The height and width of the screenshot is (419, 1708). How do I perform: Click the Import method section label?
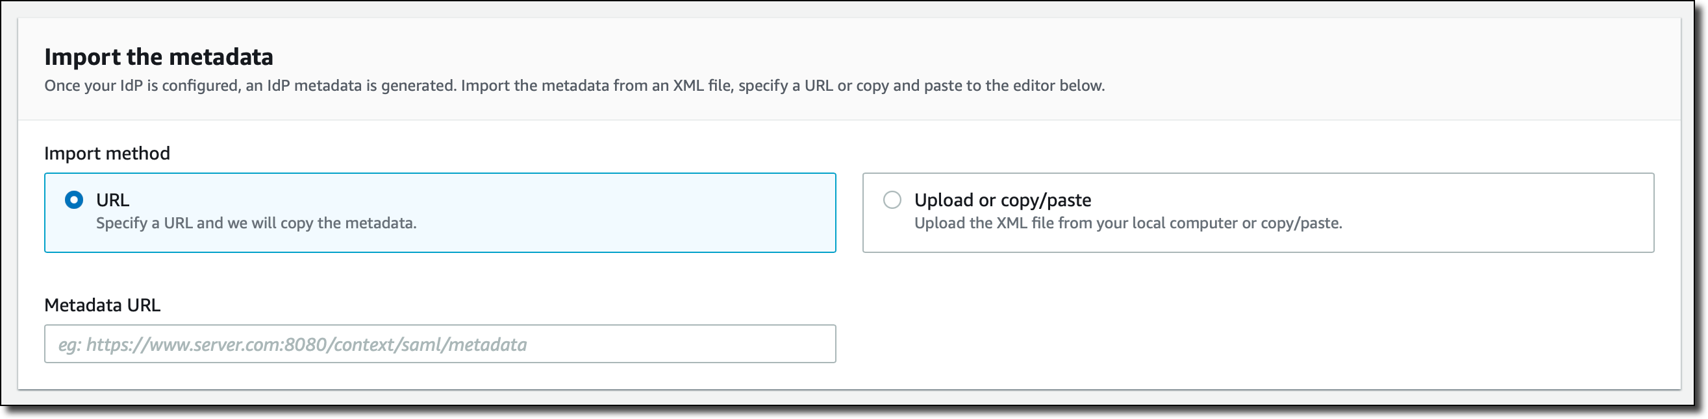[x=107, y=154]
